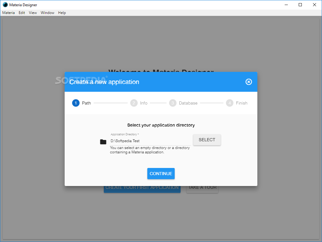Select step 1 Path circle
Image resolution: width=322 pixels, height=242 pixels.
76,103
